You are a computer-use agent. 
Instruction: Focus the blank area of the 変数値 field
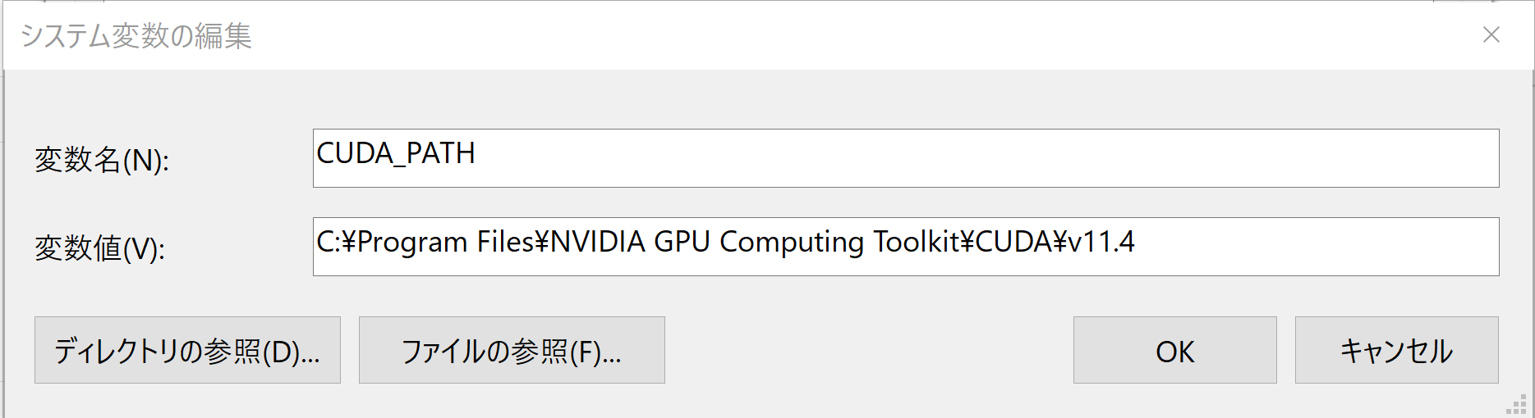pos(1314,247)
